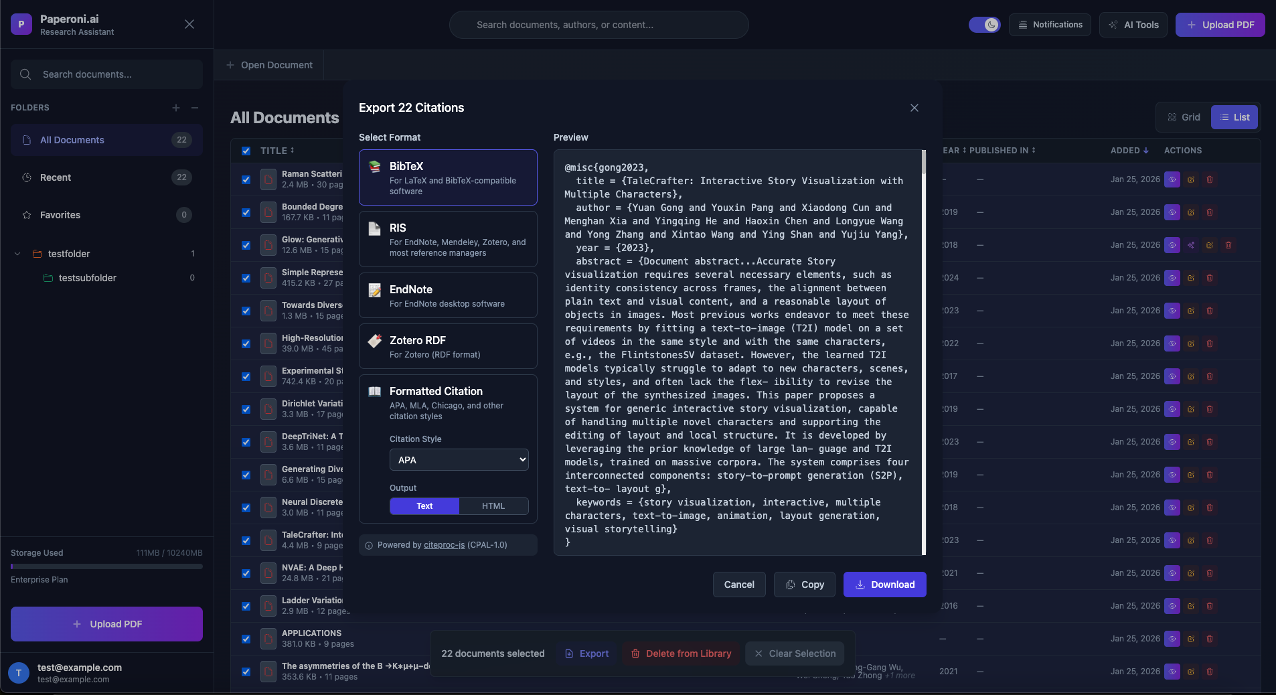Screen dimensions: 1276x695
Task: Open the APA citation style dropdown
Action: [x=459, y=460]
